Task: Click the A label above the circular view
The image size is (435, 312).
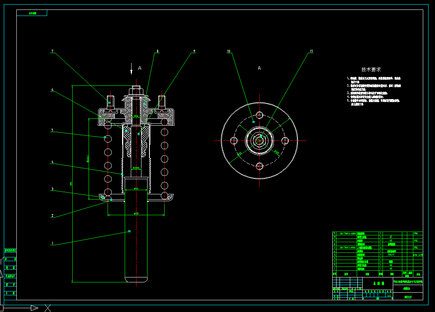Action: 259,68
